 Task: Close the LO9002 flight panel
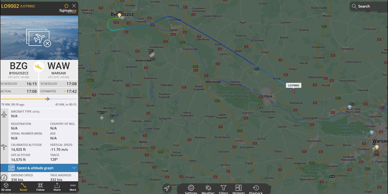(x=74, y=5)
